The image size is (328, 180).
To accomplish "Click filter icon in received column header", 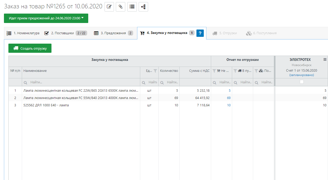I will [256, 71].
